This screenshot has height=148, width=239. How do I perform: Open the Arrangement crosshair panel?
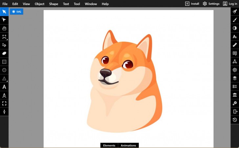[235, 70]
